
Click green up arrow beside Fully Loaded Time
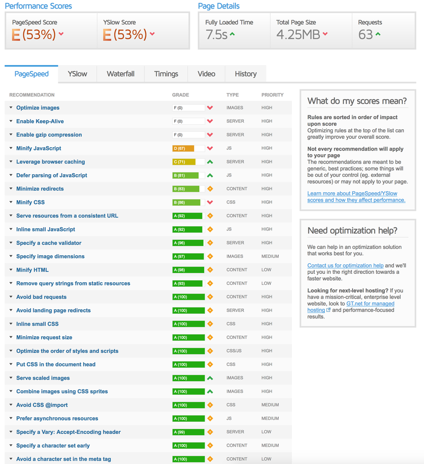[x=232, y=34]
